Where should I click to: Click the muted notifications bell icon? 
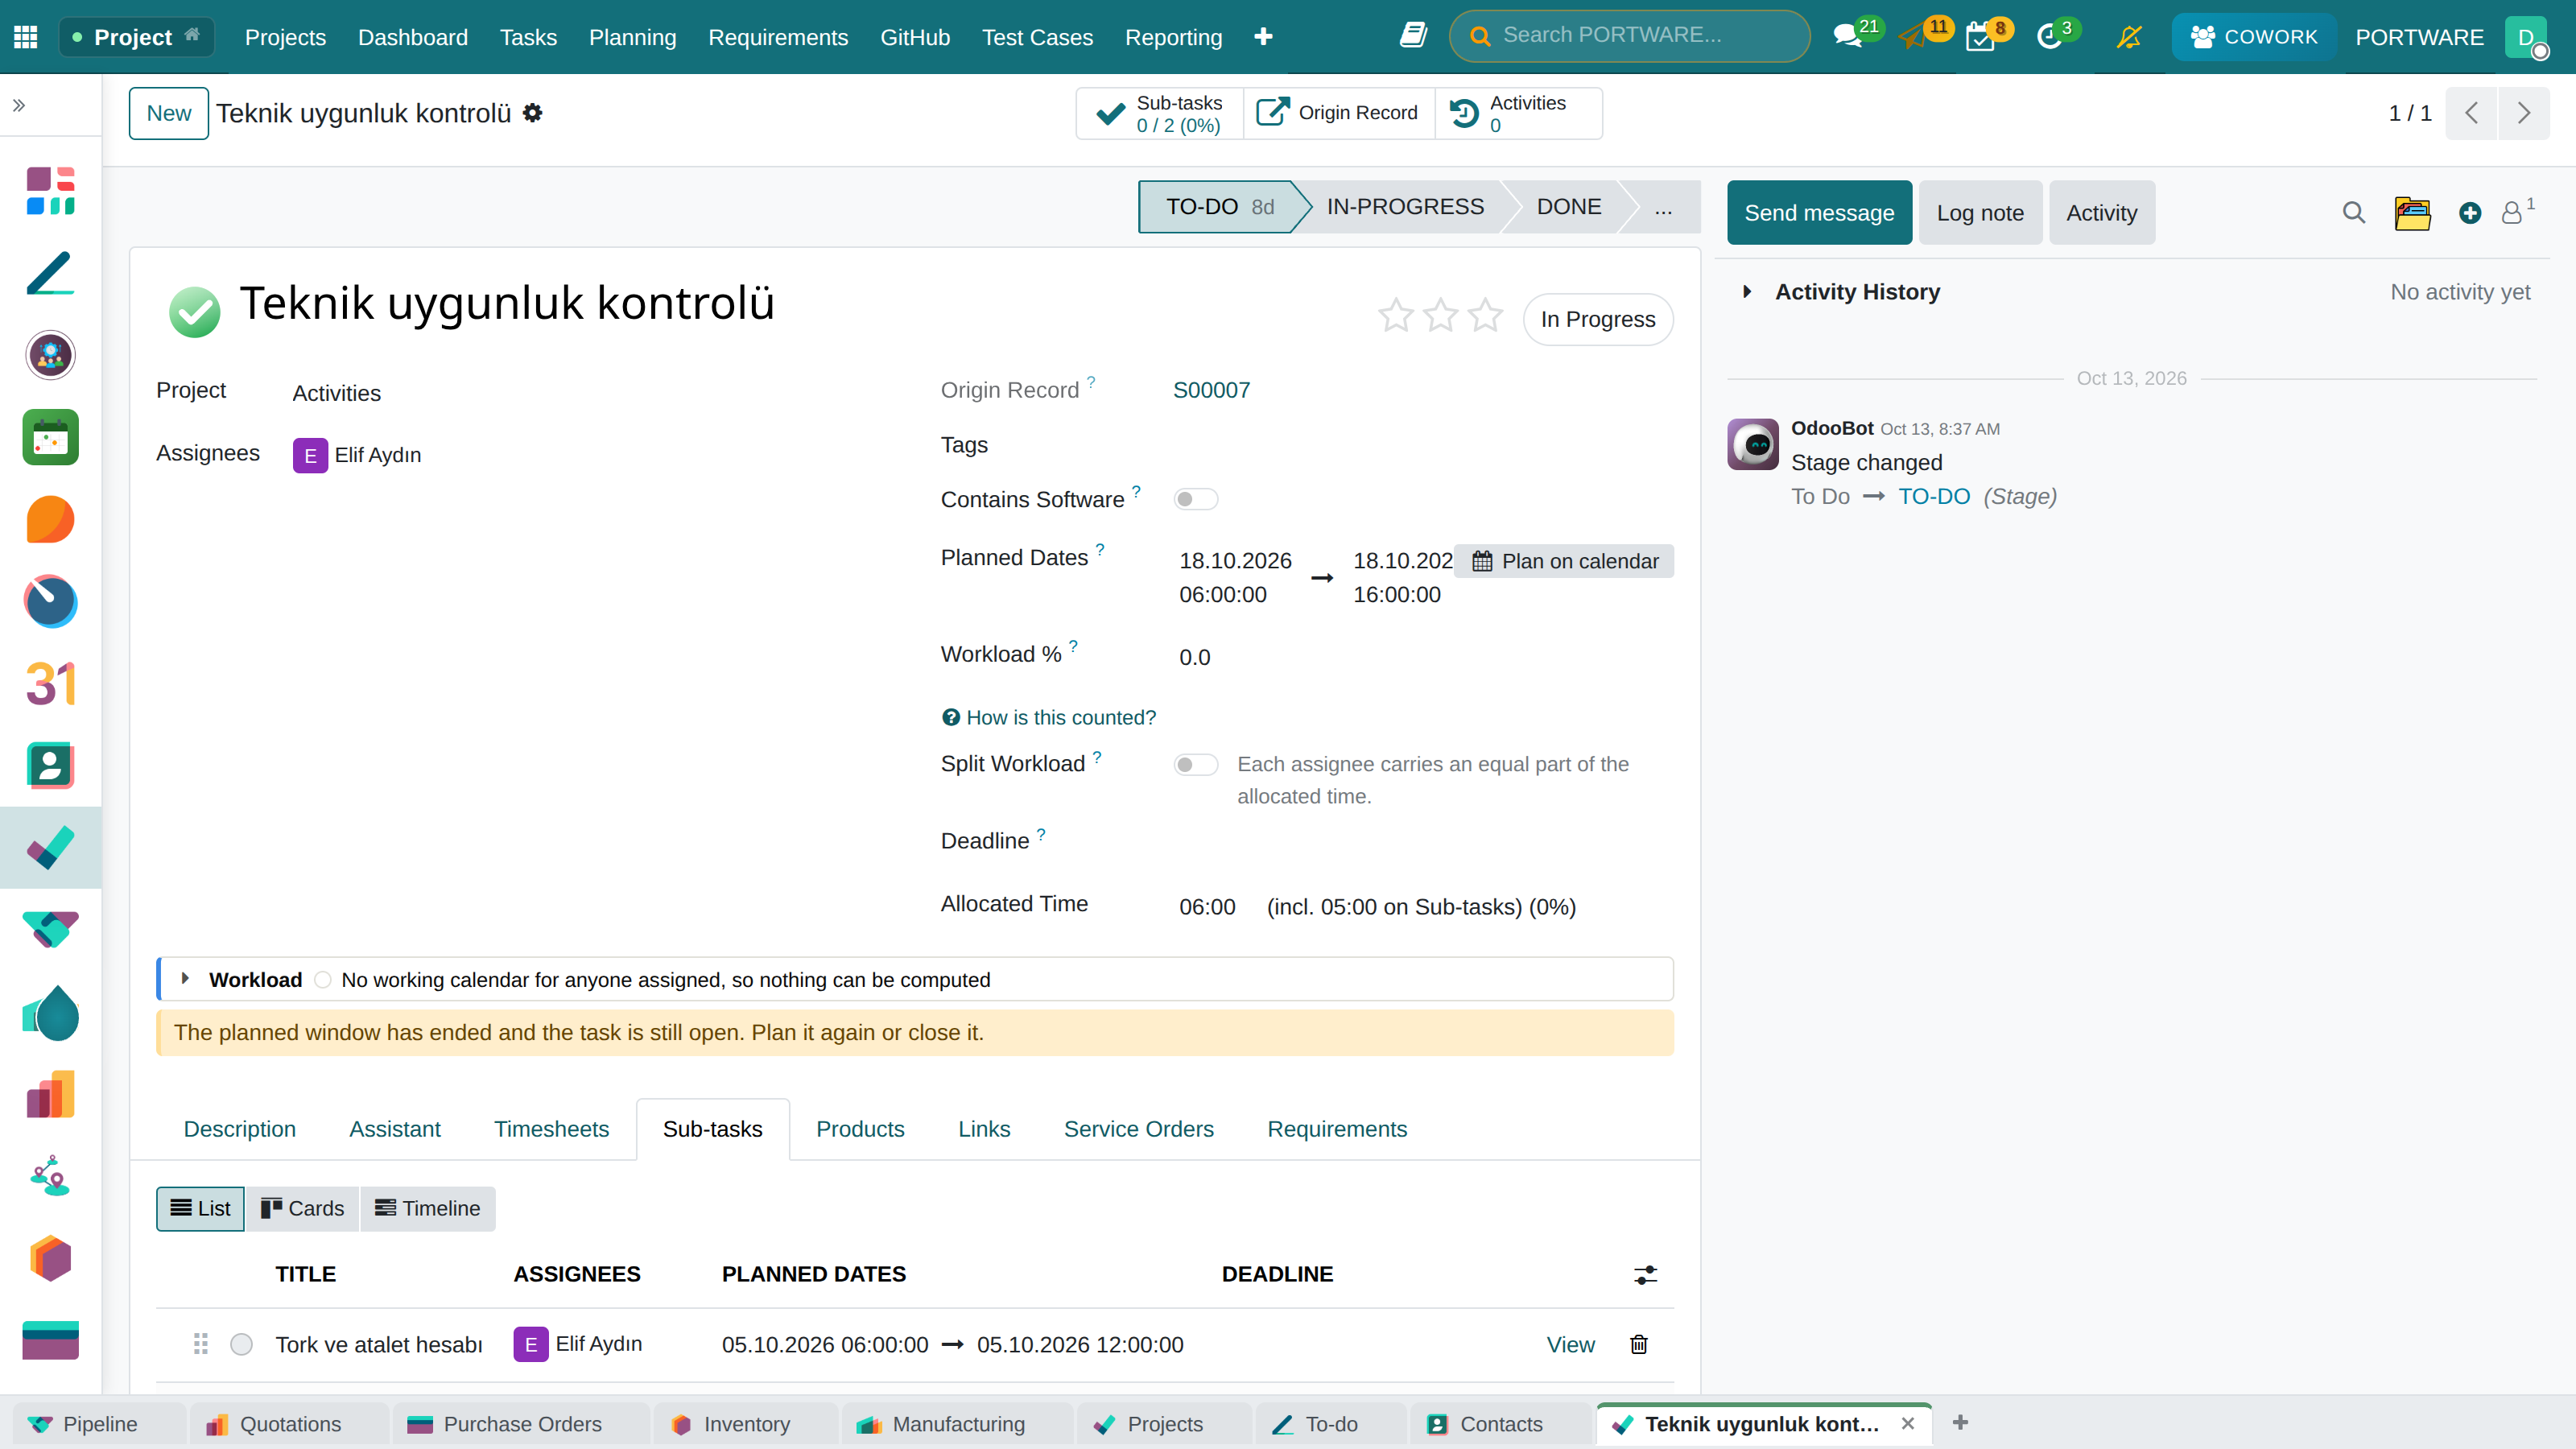click(2129, 37)
